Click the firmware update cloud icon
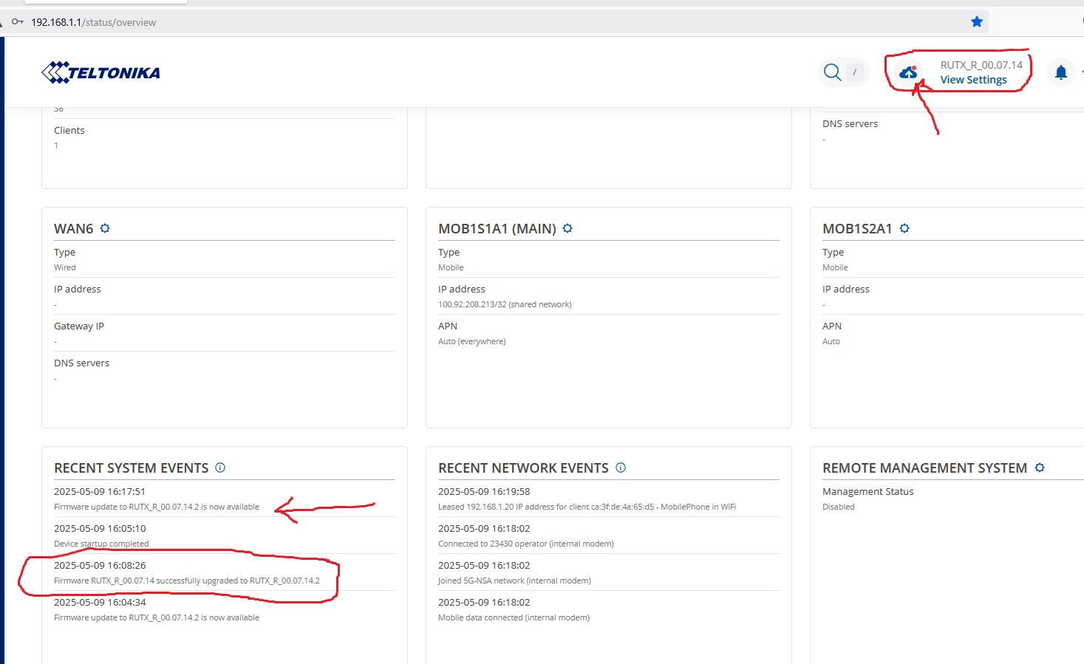Viewport: 1084px width, 664px height. coord(908,72)
